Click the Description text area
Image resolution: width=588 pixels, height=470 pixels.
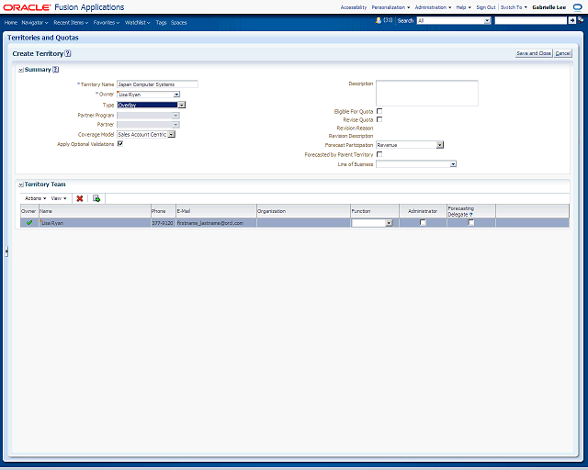tap(427, 93)
